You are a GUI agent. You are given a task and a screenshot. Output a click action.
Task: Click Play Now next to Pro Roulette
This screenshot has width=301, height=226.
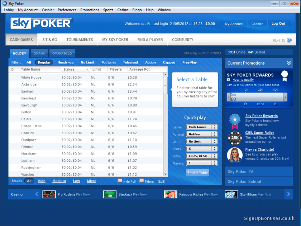pyautogui.click(x=83, y=194)
